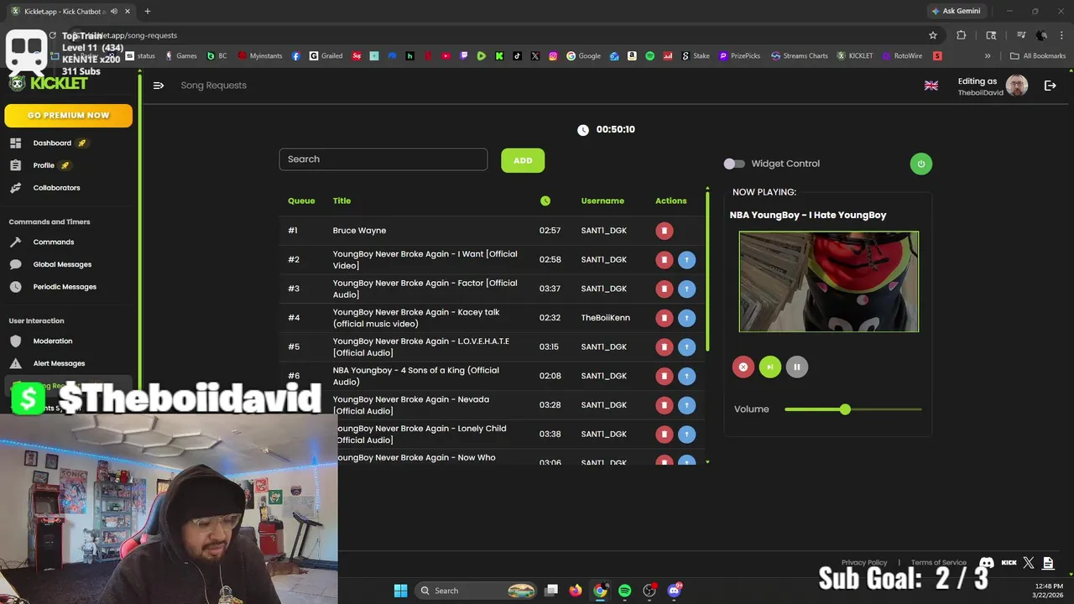Image resolution: width=1074 pixels, height=604 pixels.
Task: Open Spotify from the taskbar
Action: coord(625,591)
